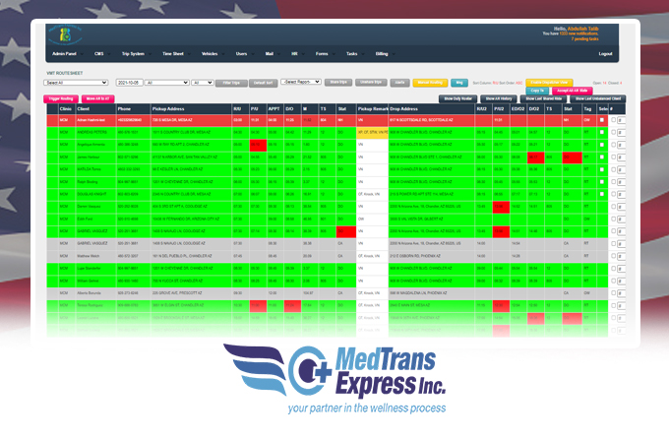Click the Share trips button
The width and height of the screenshot is (669, 440).
(338, 82)
